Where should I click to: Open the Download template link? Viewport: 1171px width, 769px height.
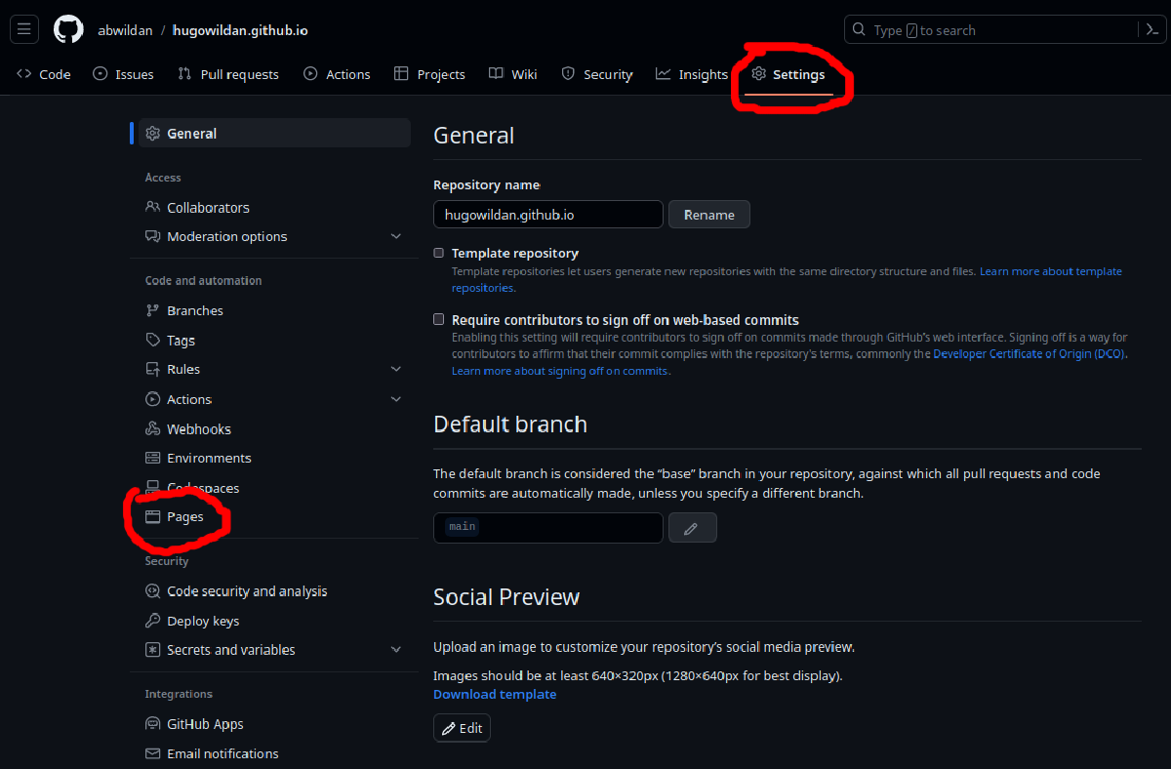pos(495,694)
